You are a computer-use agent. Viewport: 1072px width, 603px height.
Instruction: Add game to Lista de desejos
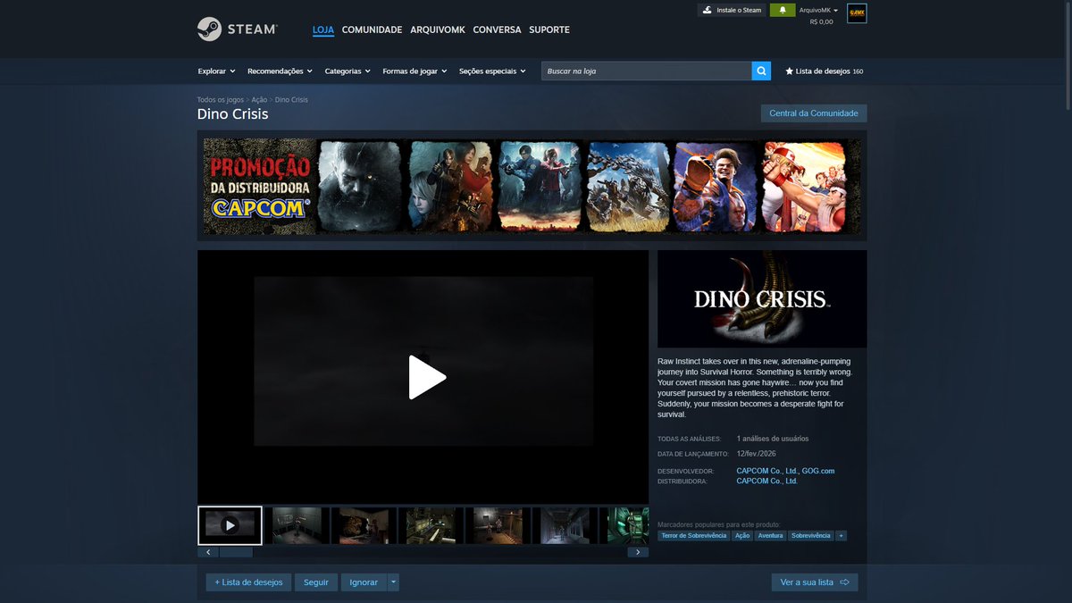[x=248, y=582]
